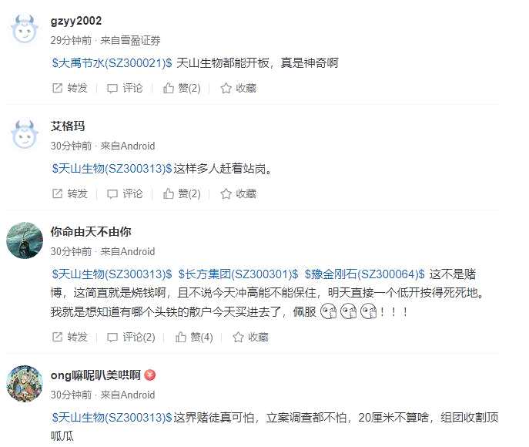Image resolution: width=529 pixels, height=447 pixels.
Task: Favorite 艾格玛's post via 收藏 star
Action: click(238, 193)
